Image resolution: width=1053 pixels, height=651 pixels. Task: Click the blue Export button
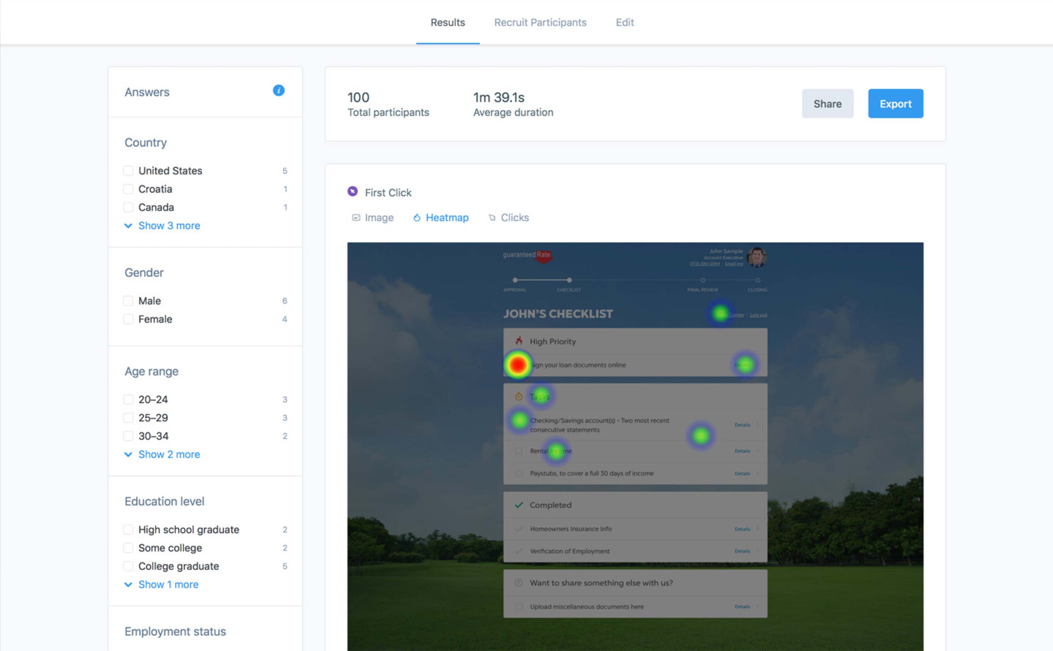coord(895,104)
